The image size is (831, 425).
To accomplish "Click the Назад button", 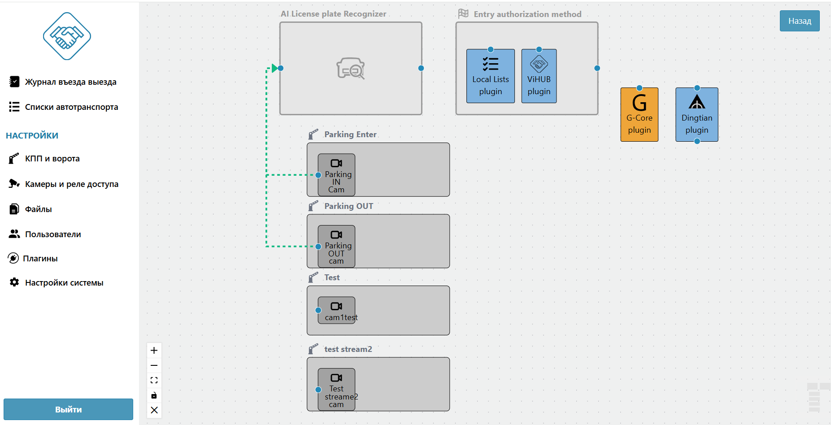I will (799, 21).
